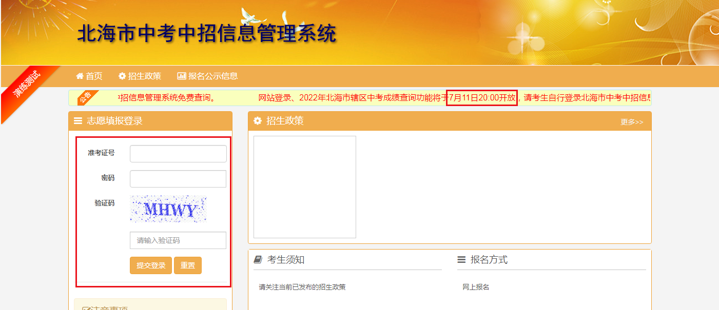Click the empty image box in 招生政策 panel

305,187
